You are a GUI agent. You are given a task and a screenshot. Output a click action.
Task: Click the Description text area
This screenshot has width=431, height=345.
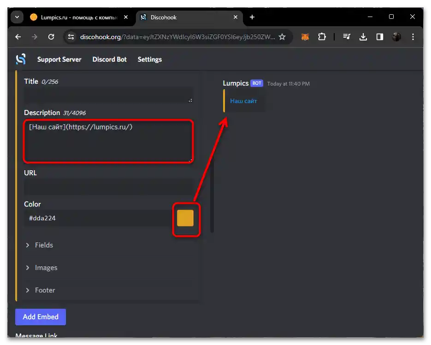(x=109, y=141)
